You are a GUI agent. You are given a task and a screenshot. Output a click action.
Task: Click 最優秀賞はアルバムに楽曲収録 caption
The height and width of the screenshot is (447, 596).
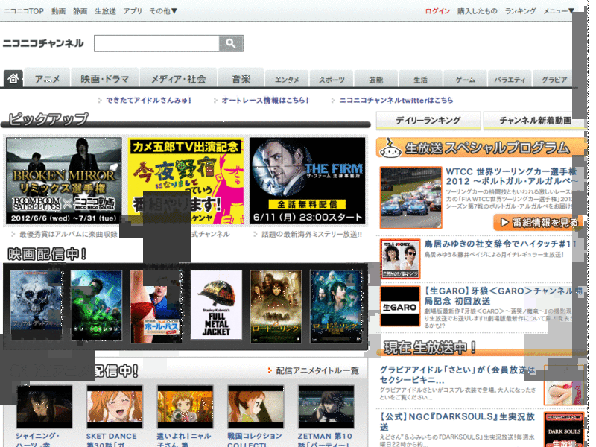[69, 235]
